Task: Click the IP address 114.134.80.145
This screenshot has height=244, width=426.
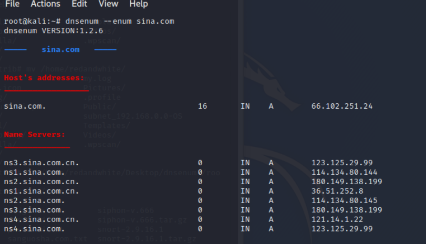Action: pyautogui.click(x=344, y=200)
